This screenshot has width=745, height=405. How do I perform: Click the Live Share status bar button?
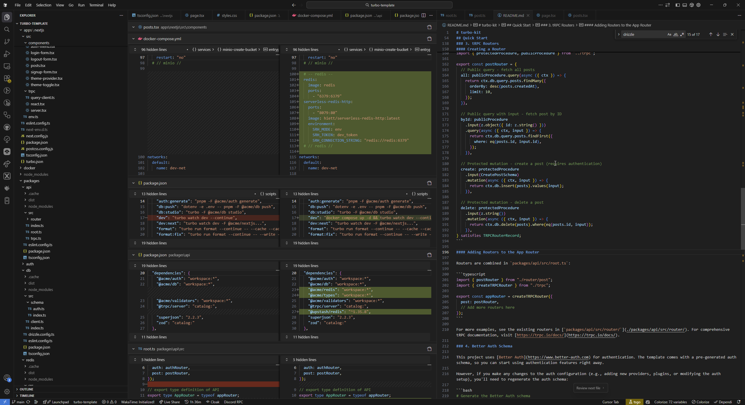[169, 402]
